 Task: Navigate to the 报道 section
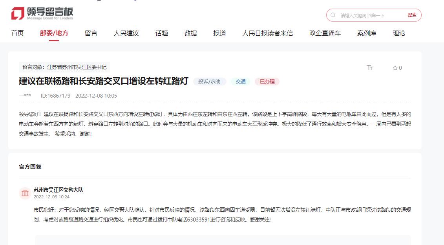(219, 33)
